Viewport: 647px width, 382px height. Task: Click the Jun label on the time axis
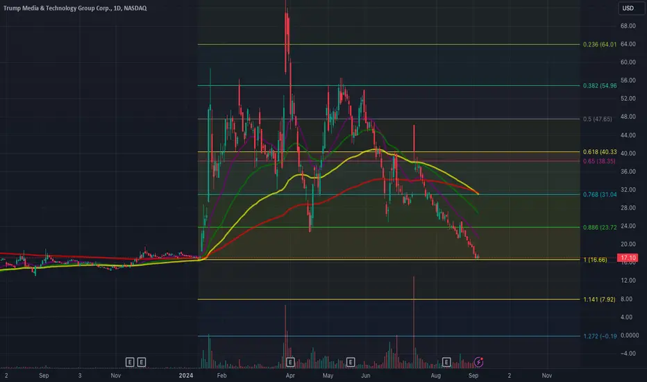[x=366, y=375]
